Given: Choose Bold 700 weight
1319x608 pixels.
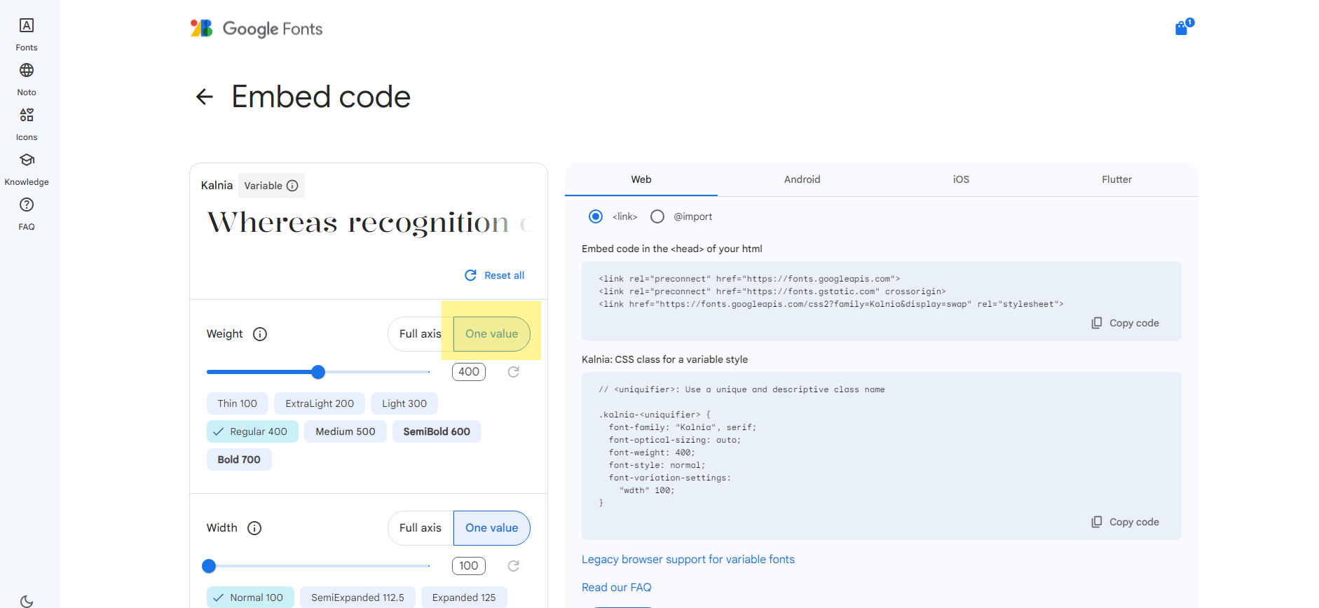Looking at the screenshot, I should click(x=239, y=460).
